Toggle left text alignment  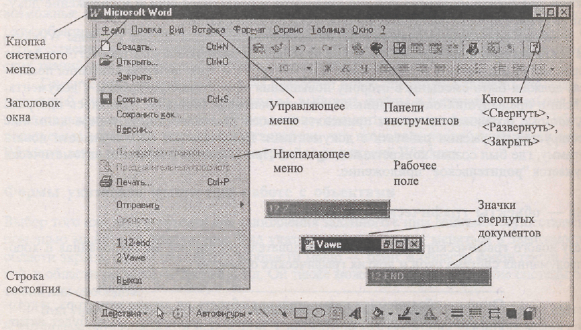(x=385, y=69)
